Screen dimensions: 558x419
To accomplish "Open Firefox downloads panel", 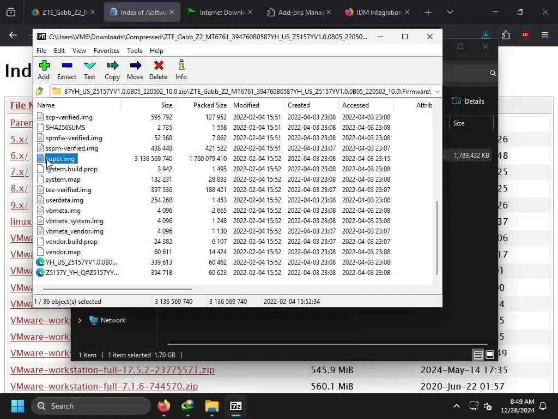I will coord(486,35).
